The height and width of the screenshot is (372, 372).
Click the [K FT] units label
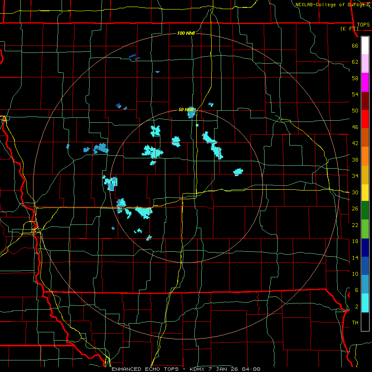(349, 29)
